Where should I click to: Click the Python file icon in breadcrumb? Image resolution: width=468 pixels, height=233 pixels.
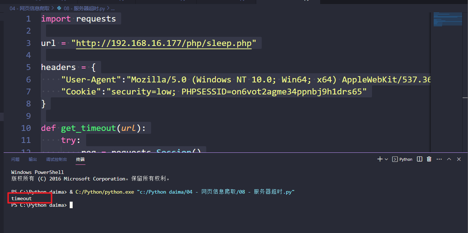59,8
